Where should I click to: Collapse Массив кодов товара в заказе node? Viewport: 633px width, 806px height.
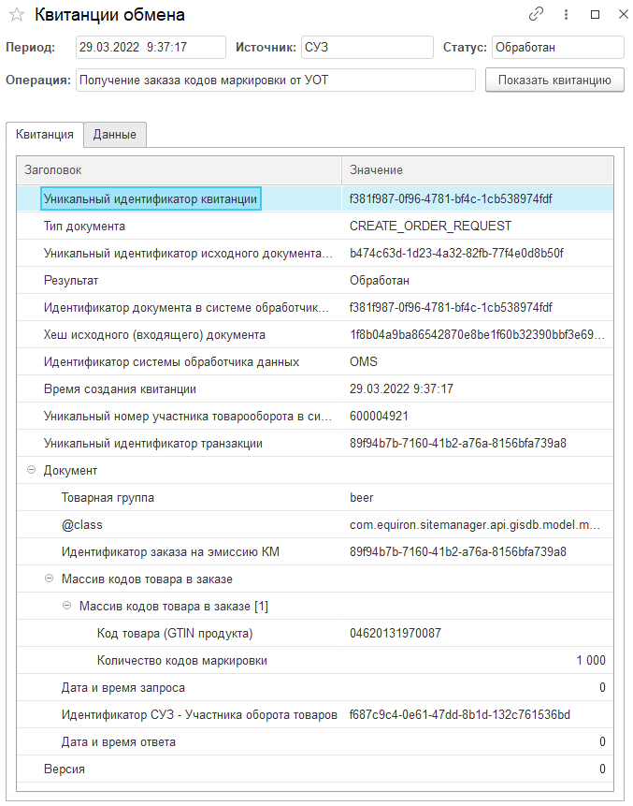pos(50,579)
